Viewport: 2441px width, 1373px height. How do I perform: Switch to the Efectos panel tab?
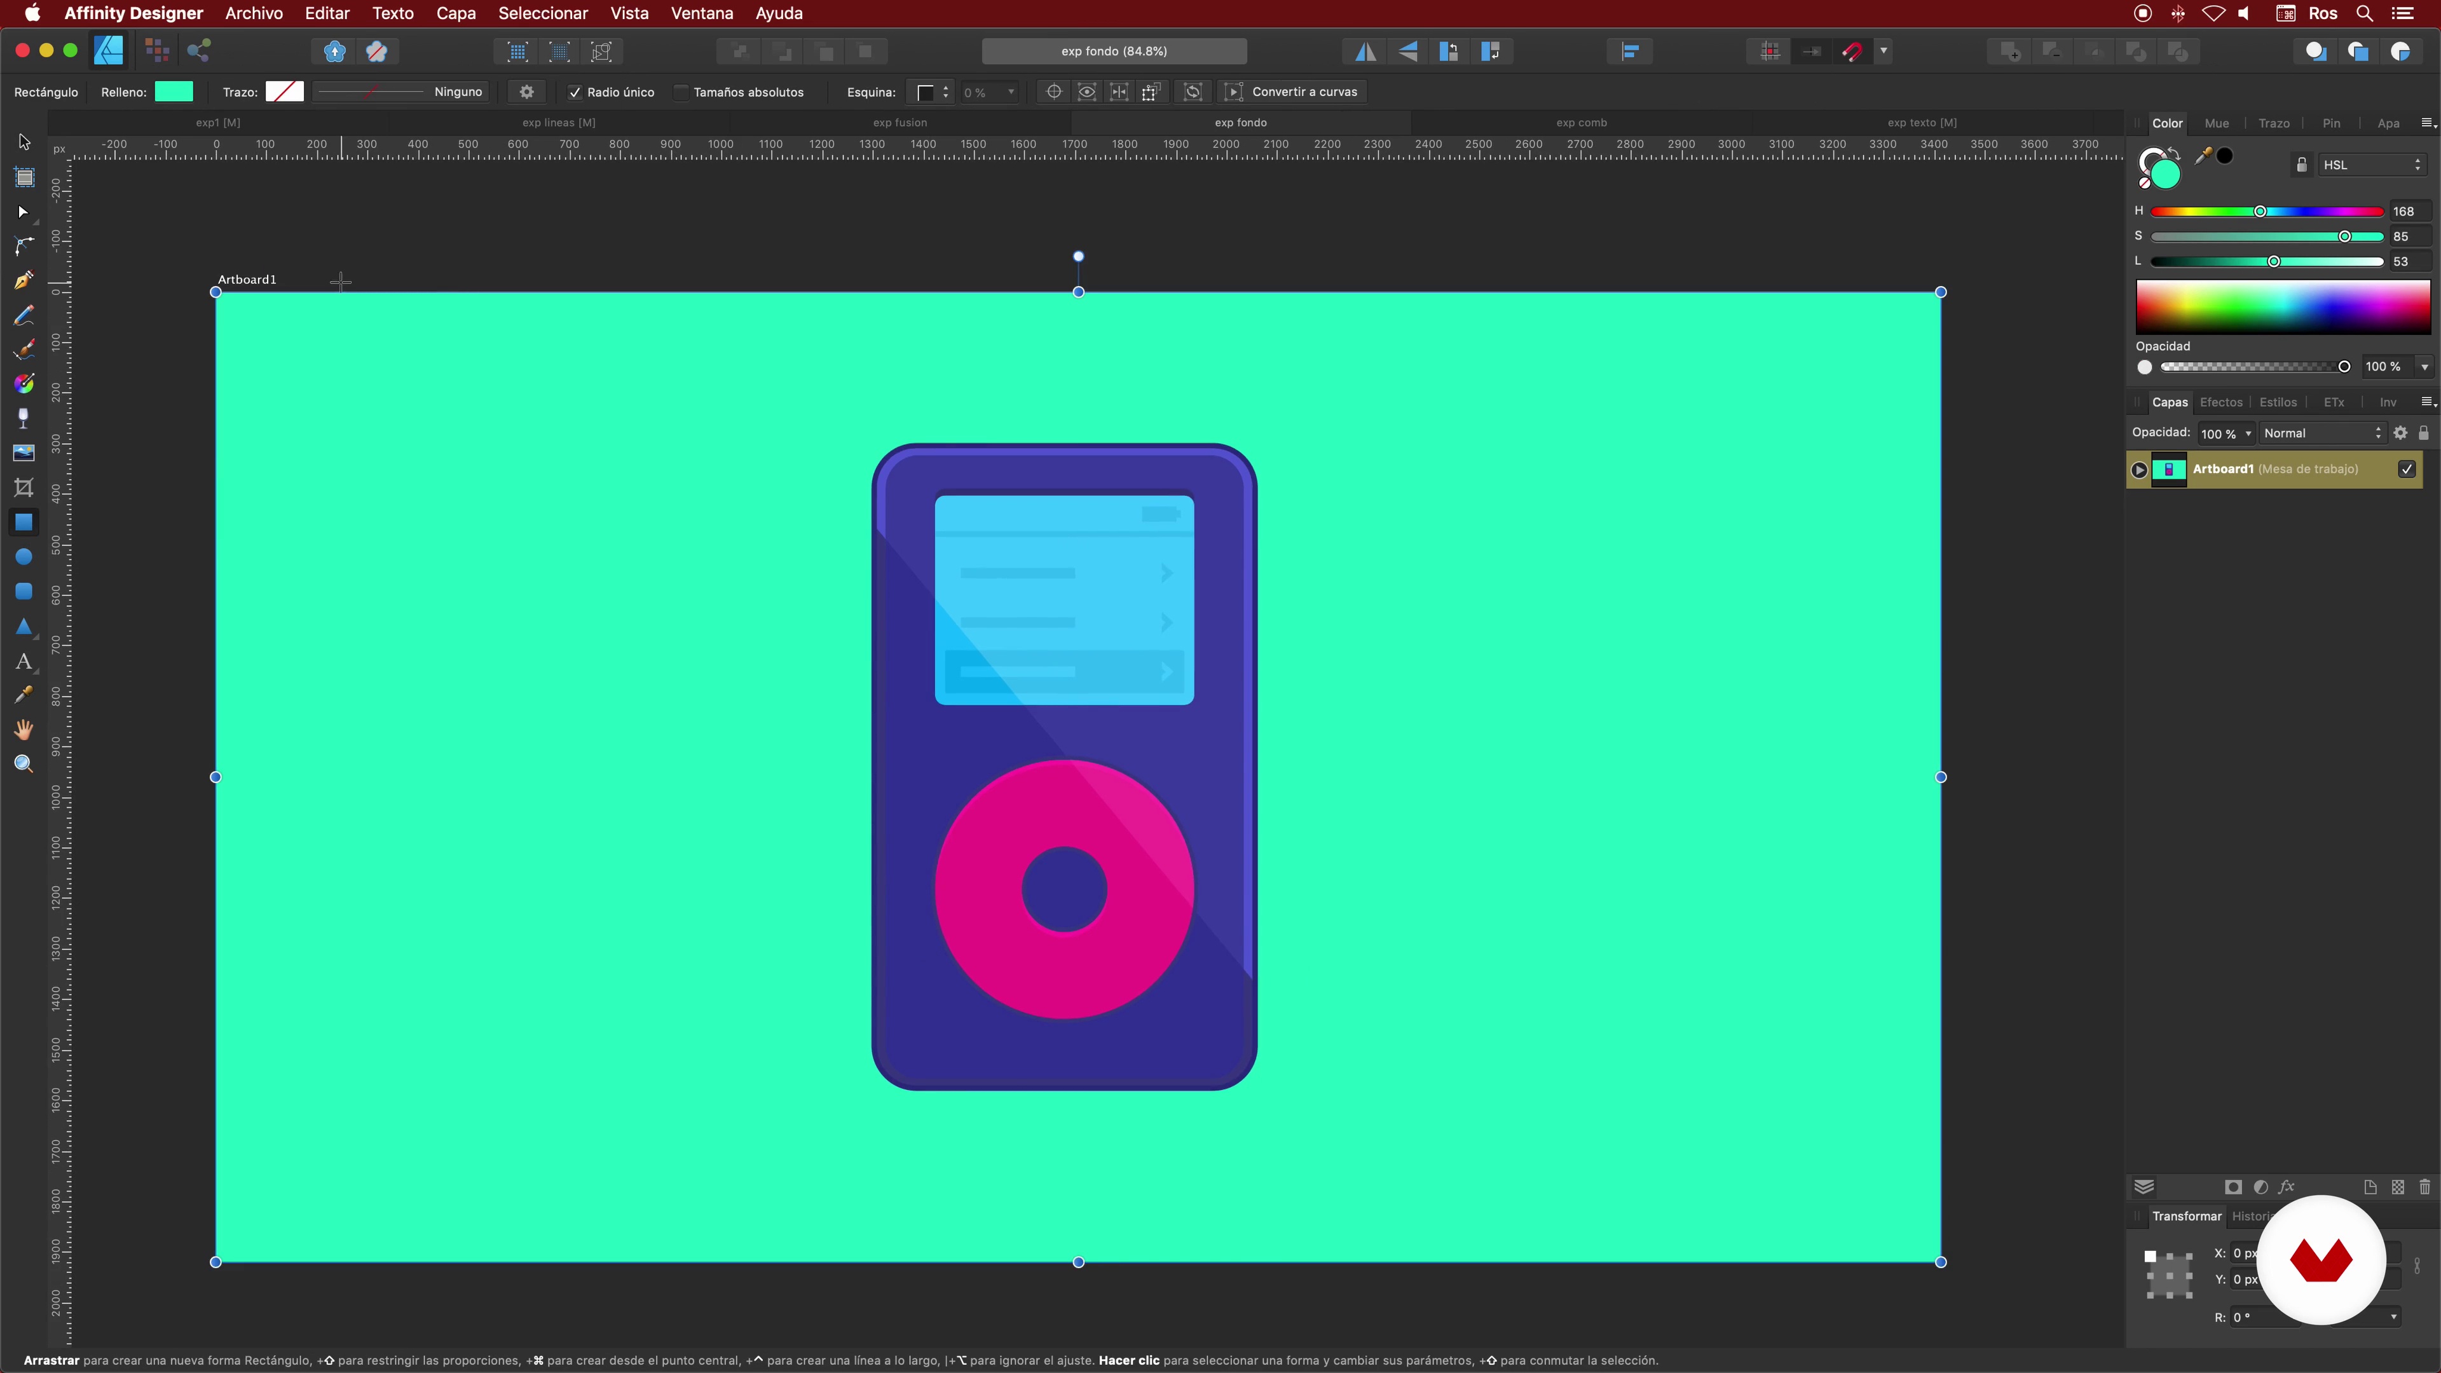pos(2221,403)
